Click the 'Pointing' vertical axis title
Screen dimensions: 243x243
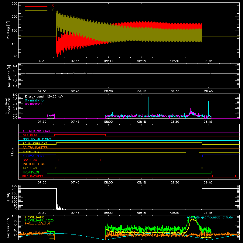point(8,30)
